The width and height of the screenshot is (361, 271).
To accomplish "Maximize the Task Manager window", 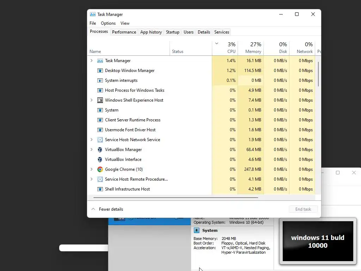I will click(x=297, y=14).
